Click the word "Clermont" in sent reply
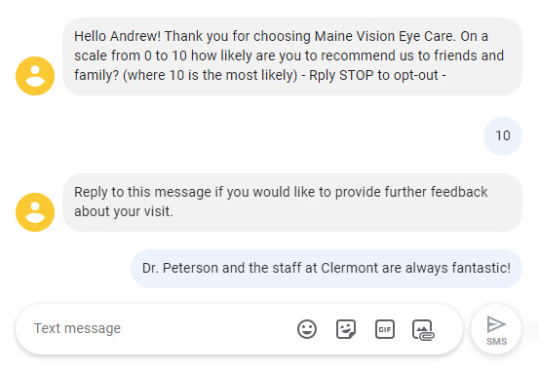This screenshot has width=539, height=372. click(349, 268)
